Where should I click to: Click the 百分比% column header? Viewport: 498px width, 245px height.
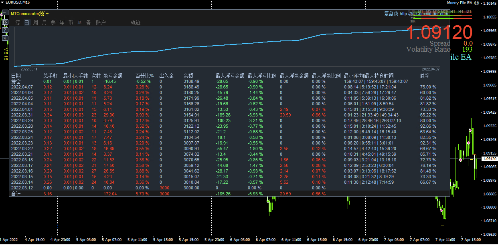(x=145, y=76)
